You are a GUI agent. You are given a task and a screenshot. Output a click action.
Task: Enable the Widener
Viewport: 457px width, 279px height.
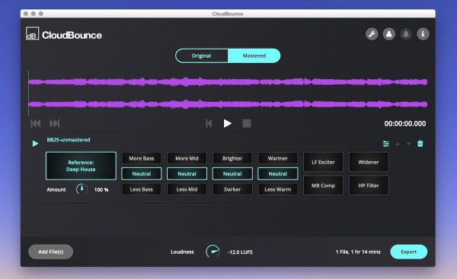click(369, 162)
